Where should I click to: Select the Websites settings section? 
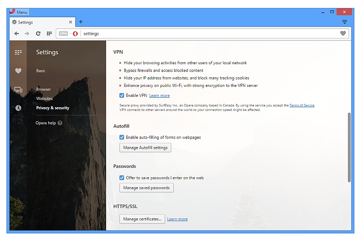coord(45,99)
